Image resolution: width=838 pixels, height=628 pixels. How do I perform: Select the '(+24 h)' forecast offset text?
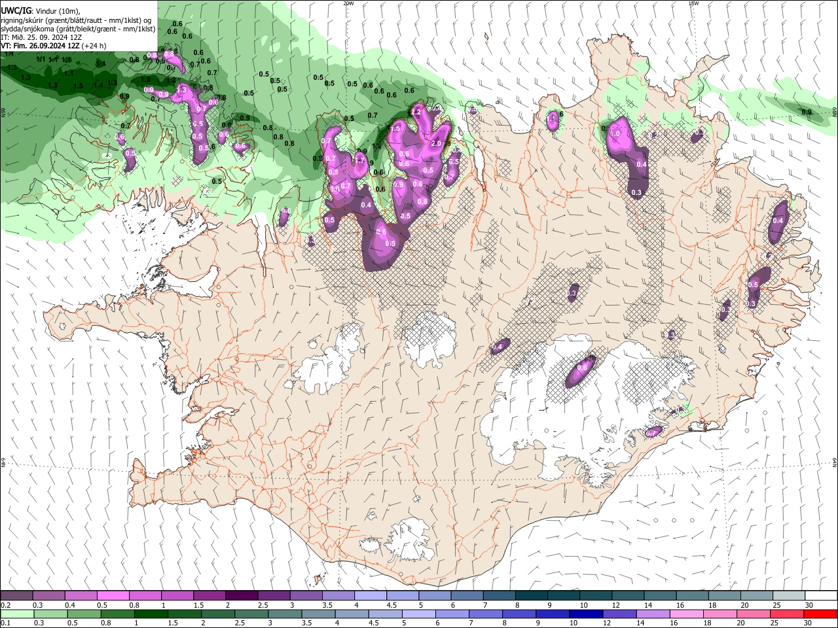[x=95, y=46]
